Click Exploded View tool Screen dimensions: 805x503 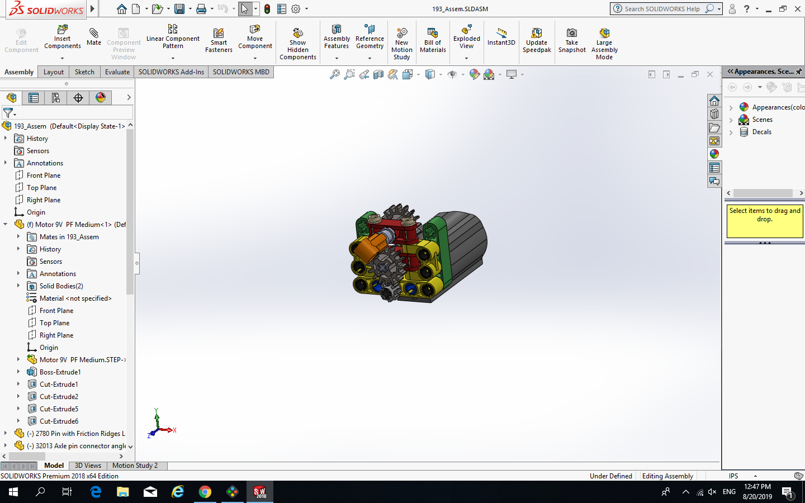[x=467, y=37]
